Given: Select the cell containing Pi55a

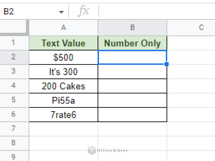Looking at the screenshot, I should click(64, 100).
